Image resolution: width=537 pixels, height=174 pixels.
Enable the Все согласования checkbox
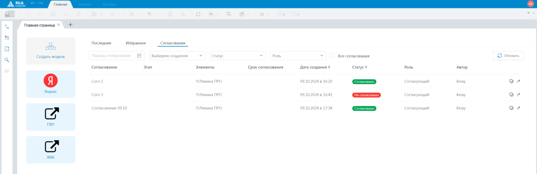(x=333, y=56)
